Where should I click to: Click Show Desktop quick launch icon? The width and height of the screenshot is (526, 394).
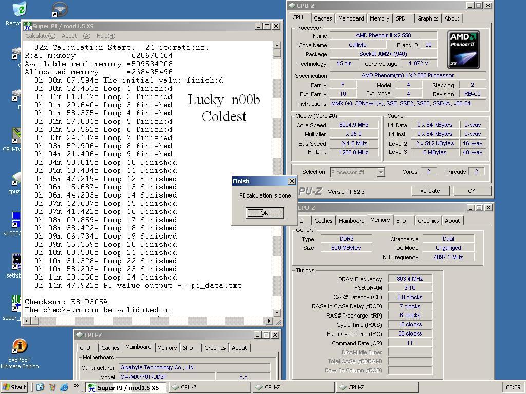(x=40, y=387)
